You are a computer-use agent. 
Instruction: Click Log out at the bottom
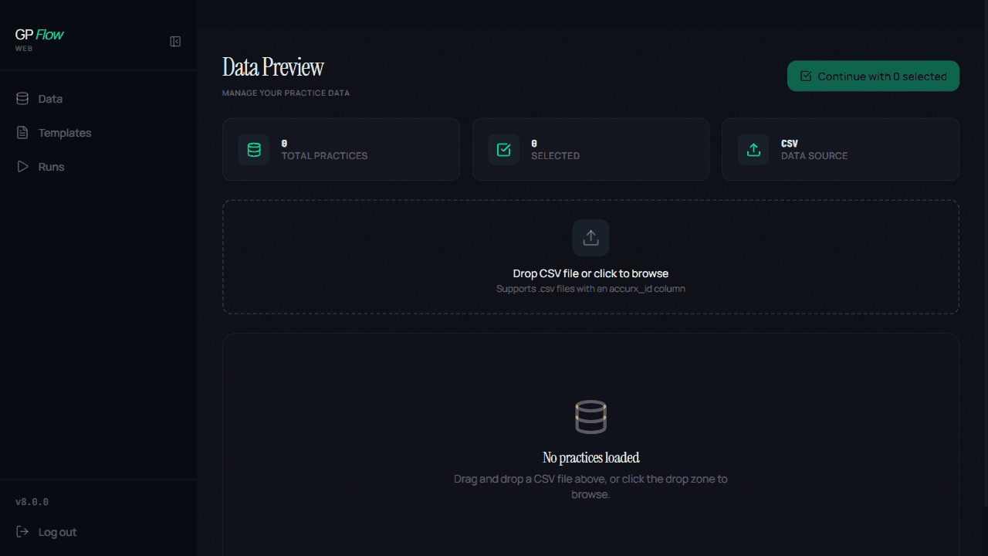(58, 531)
